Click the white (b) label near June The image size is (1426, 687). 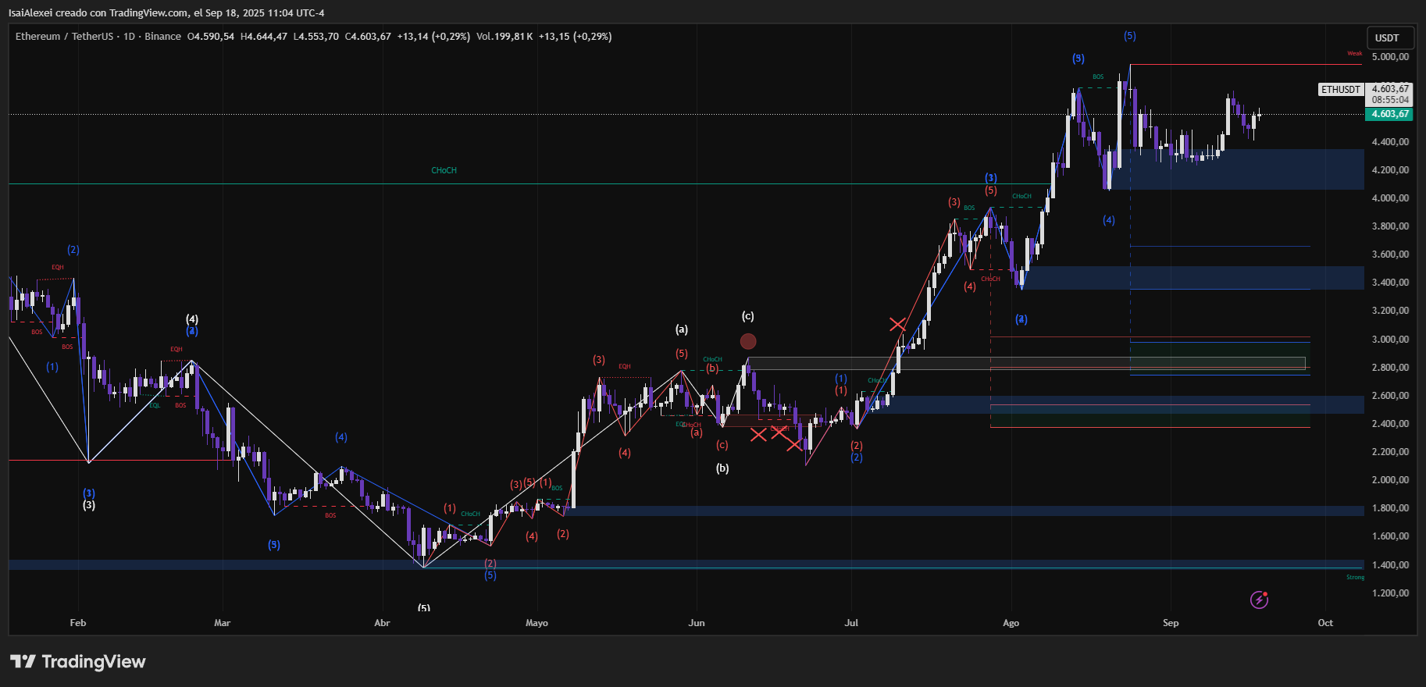722,468
